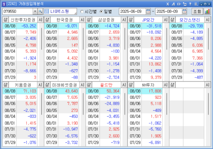This screenshot has width=213, height=149.
Task: Click the font 'A' icon in title bar
Action: [173, 4]
